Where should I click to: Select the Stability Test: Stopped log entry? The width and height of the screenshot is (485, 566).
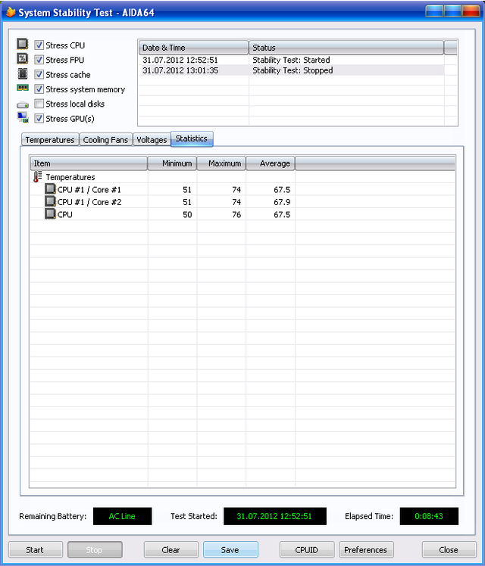tap(292, 70)
